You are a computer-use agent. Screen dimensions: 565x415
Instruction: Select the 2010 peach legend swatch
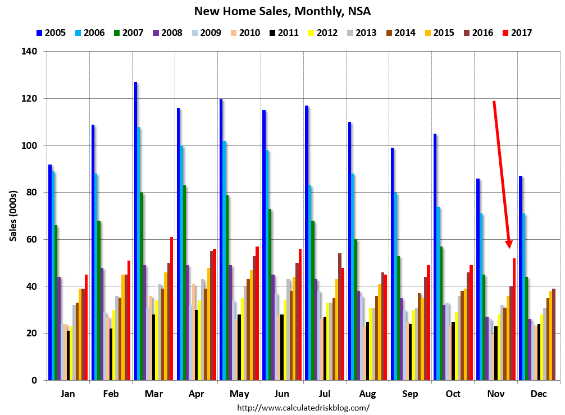[x=234, y=33]
